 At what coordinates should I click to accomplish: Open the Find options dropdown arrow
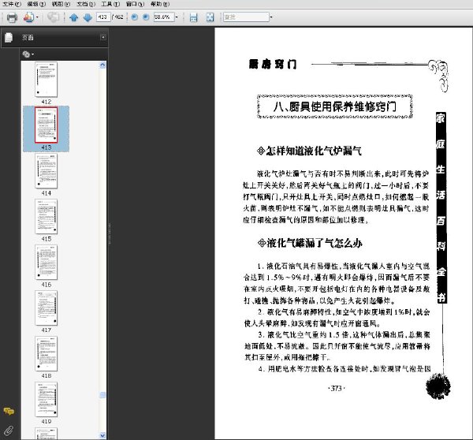pos(271,17)
